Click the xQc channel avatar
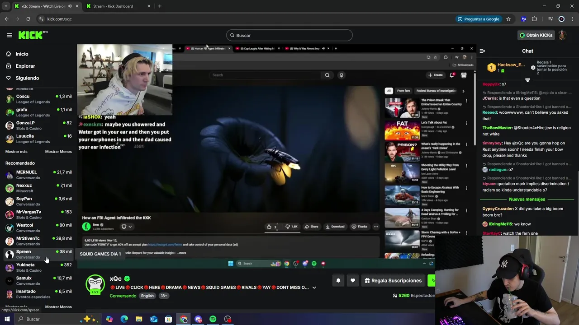 click(95, 285)
